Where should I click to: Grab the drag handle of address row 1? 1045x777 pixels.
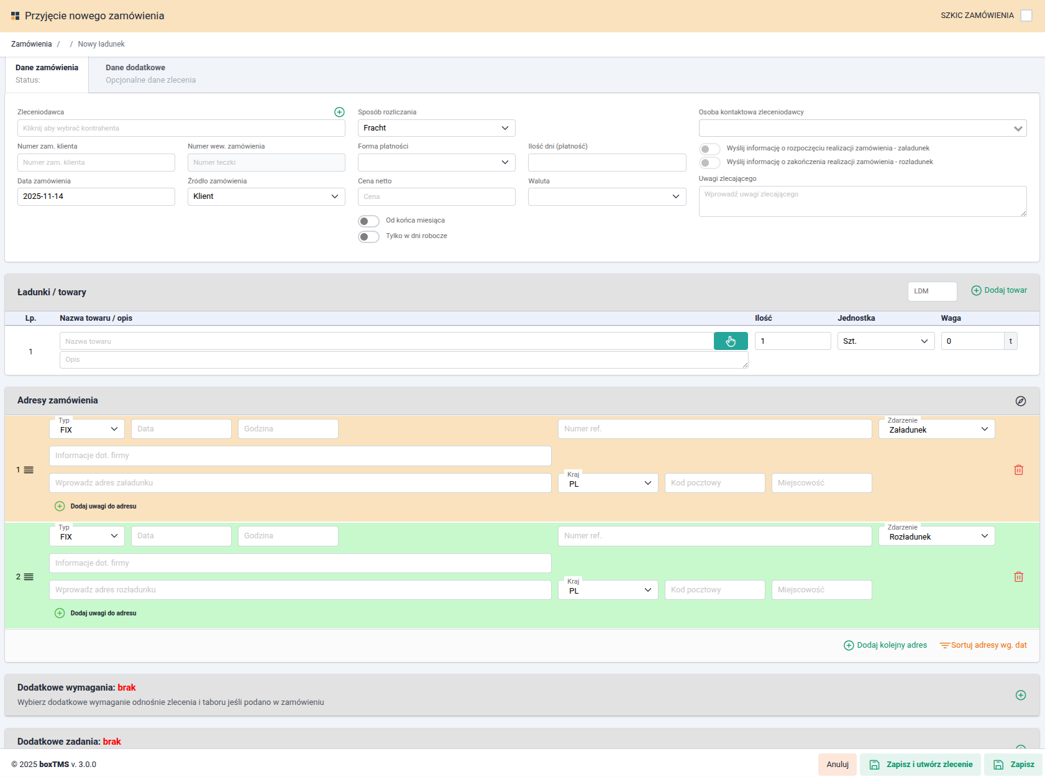point(29,470)
